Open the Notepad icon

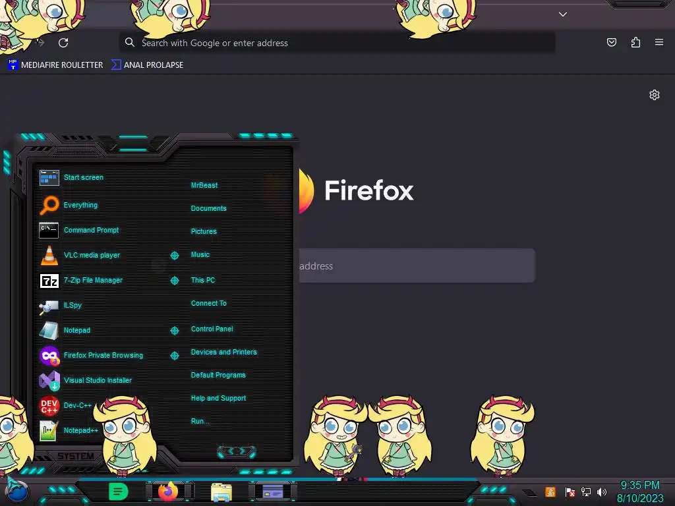(49, 331)
